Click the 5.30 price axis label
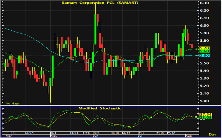 click(x=204, y=78)
